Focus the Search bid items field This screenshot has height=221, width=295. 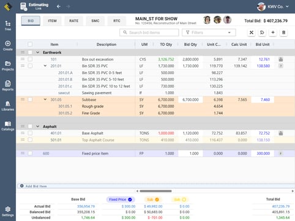(x=149, y=32)
